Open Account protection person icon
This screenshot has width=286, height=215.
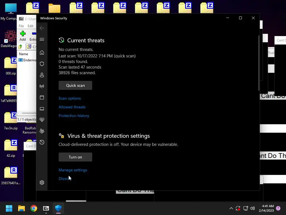[42, 75]
